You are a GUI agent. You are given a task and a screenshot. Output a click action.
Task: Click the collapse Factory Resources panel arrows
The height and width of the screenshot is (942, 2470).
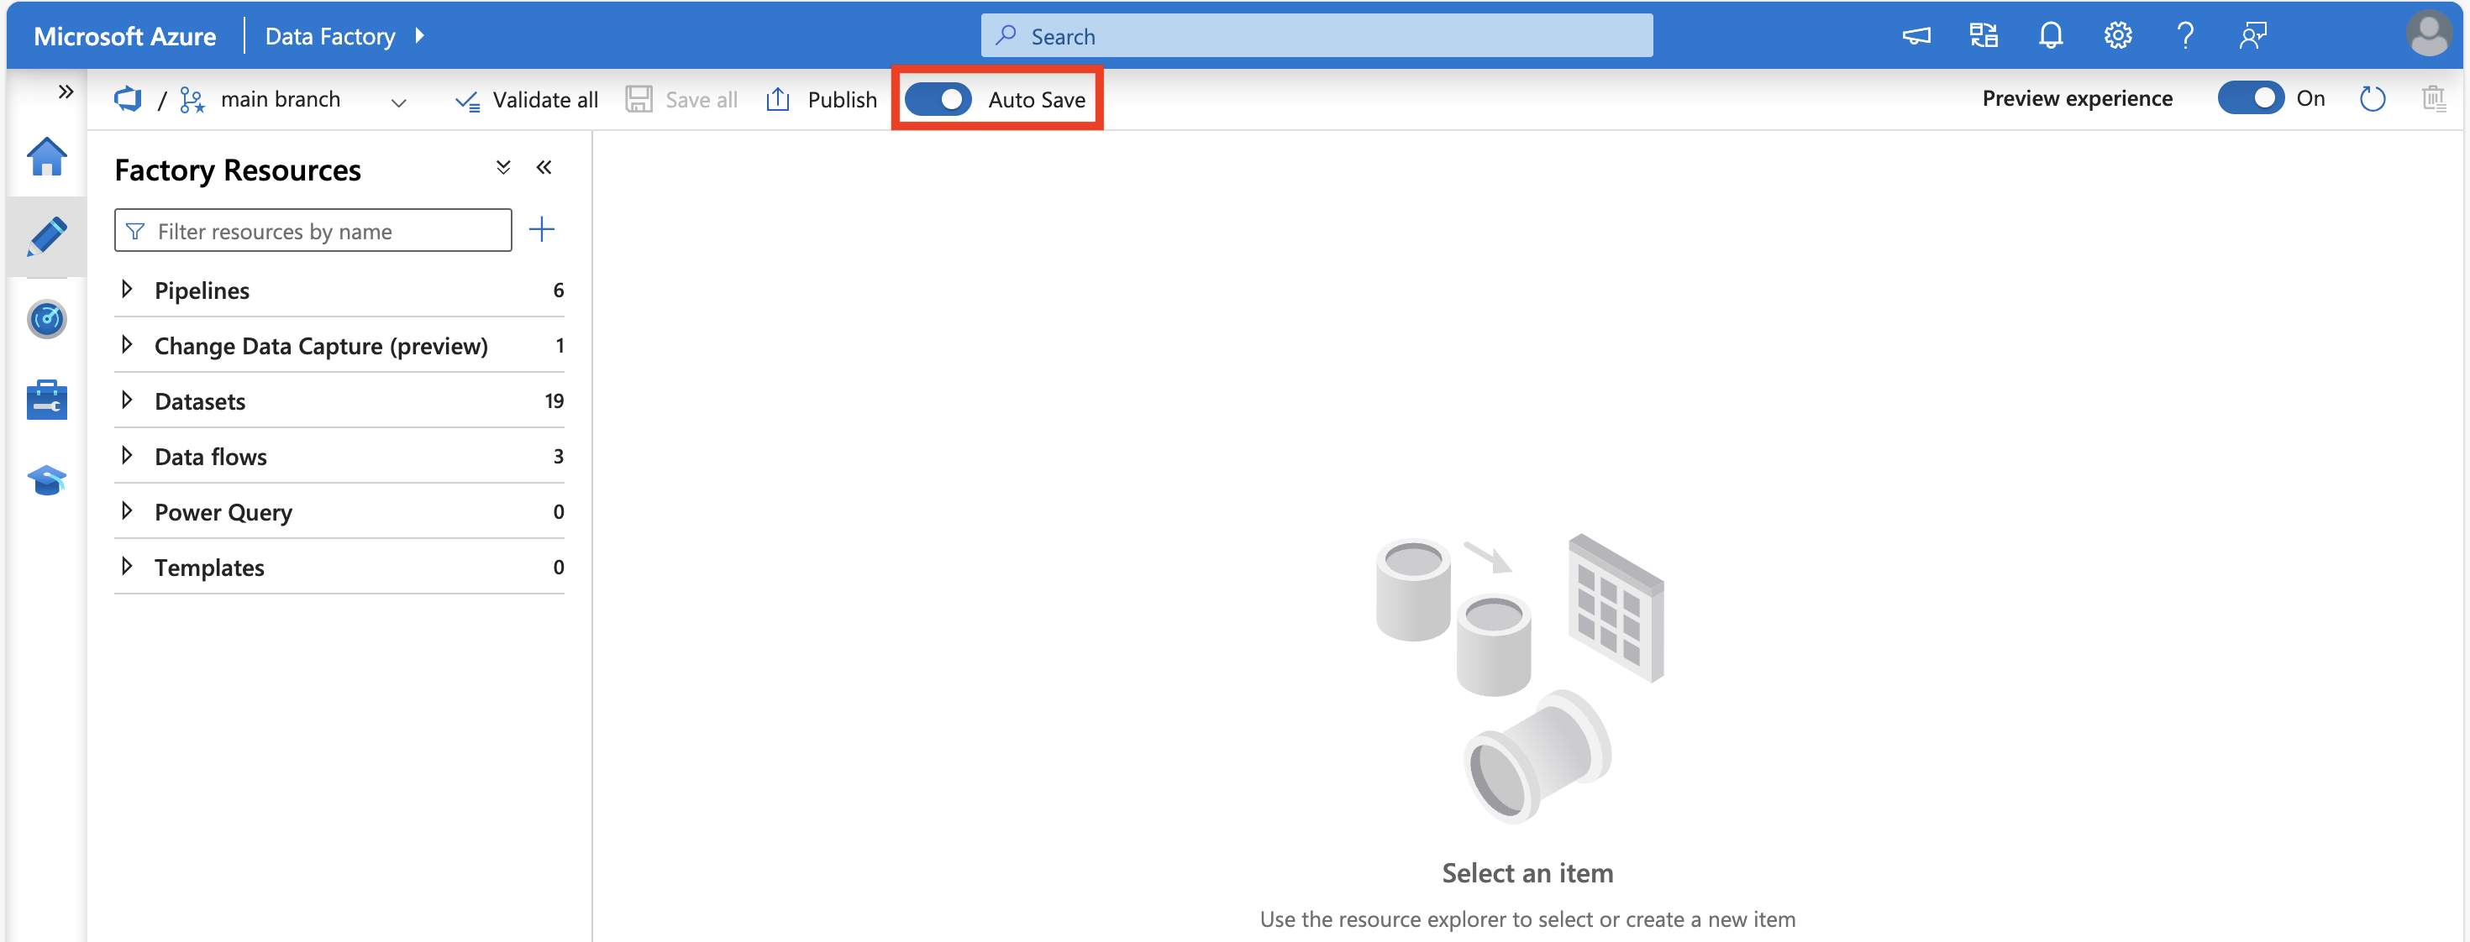click(x=542, y=169)
